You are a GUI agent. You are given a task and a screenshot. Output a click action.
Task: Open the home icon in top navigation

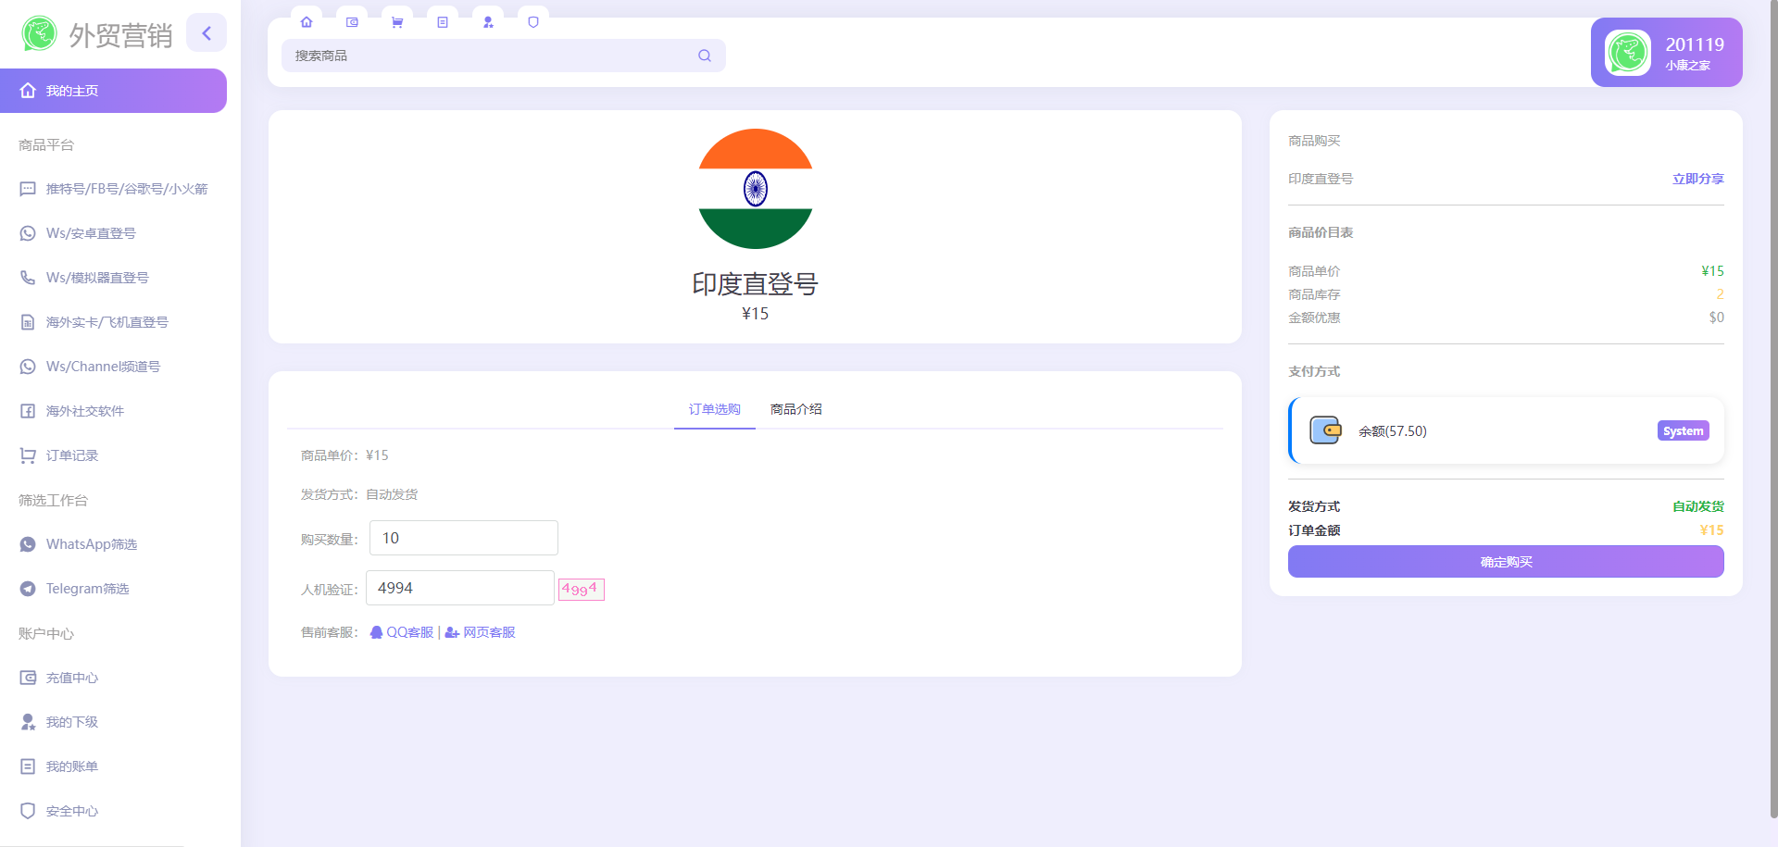tap(307, 21)
